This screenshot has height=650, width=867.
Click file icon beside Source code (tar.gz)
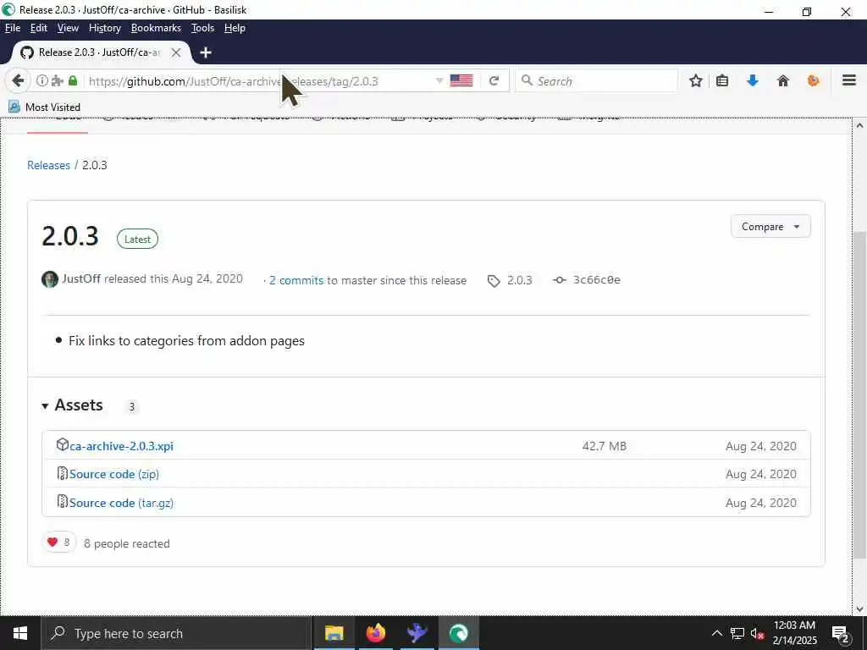click(63, 501)
